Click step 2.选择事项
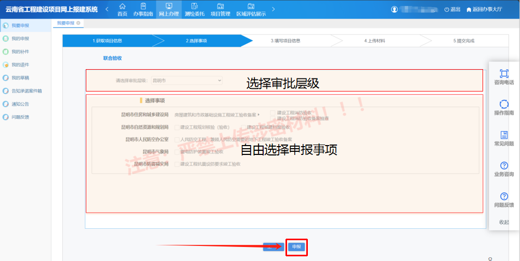This screenshot has height=261, width=520. point(197,41)
